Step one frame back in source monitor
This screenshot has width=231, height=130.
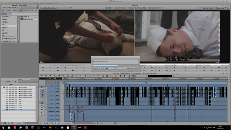[x=58, y=67]
